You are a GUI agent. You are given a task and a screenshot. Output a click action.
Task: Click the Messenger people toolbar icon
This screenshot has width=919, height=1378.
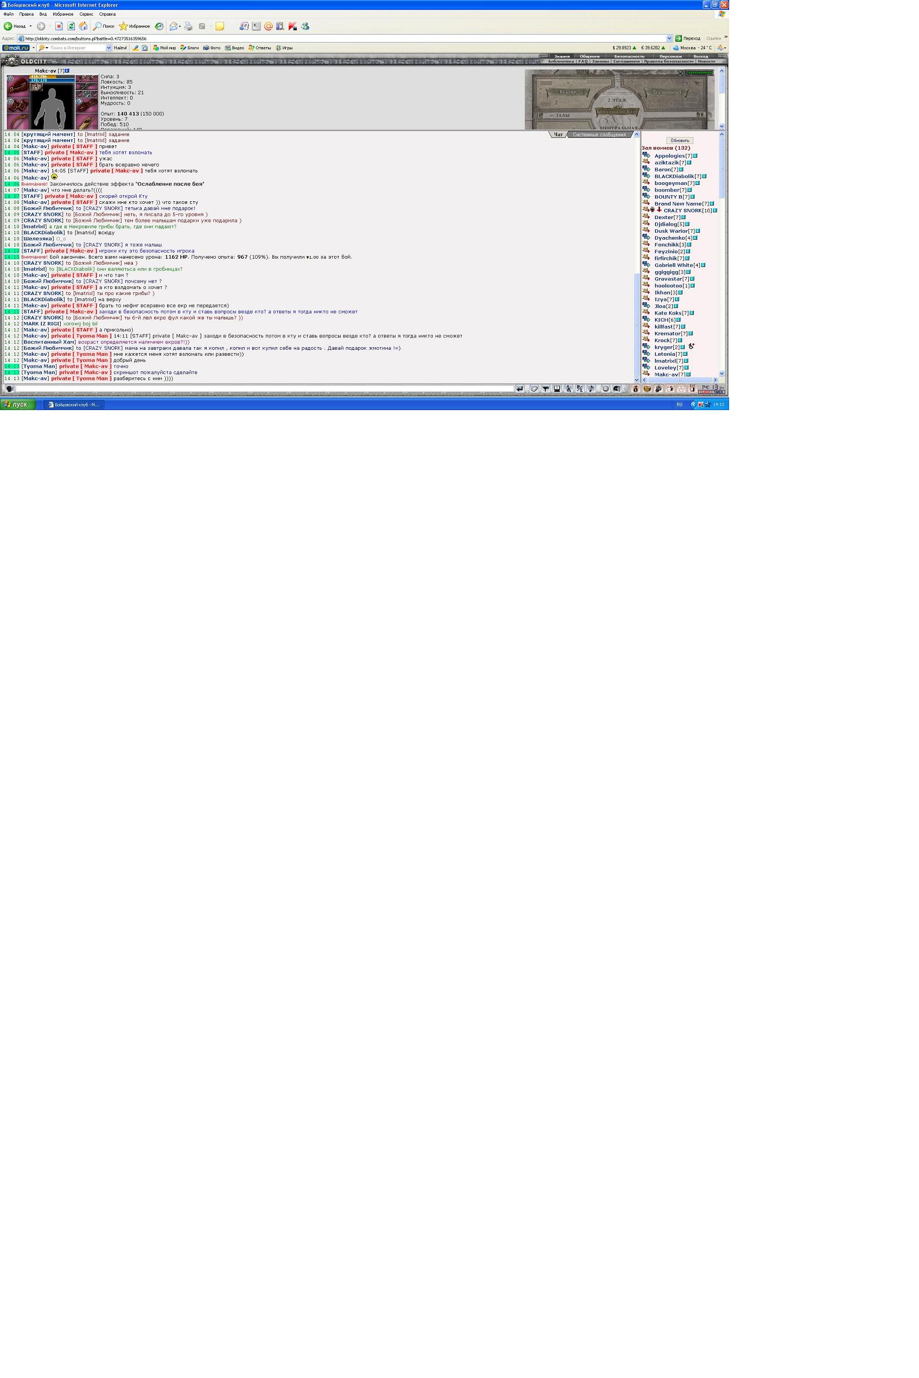click(x=305, y=27)
